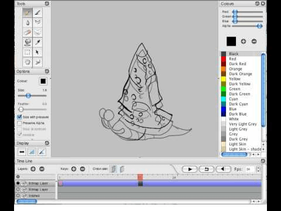281x211 pixels.
Task: Collapse the Options panel via its corner button
Action: coord(47,72)
